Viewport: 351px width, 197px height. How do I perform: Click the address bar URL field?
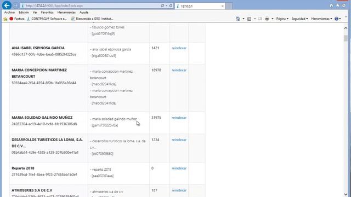point(90,6)
